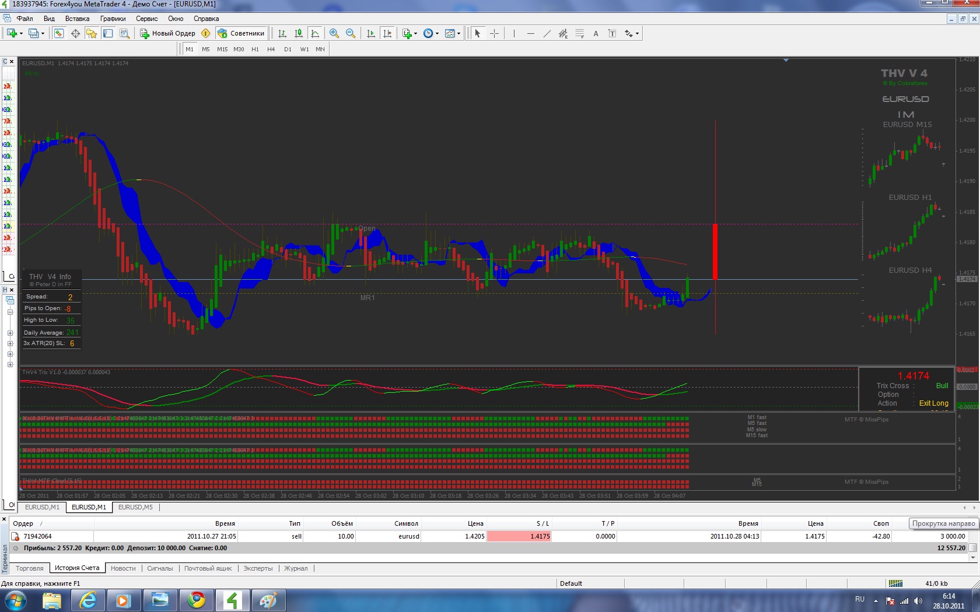
Task: Open the Strategy Tester magnifier icon
Action: [124, 33]
